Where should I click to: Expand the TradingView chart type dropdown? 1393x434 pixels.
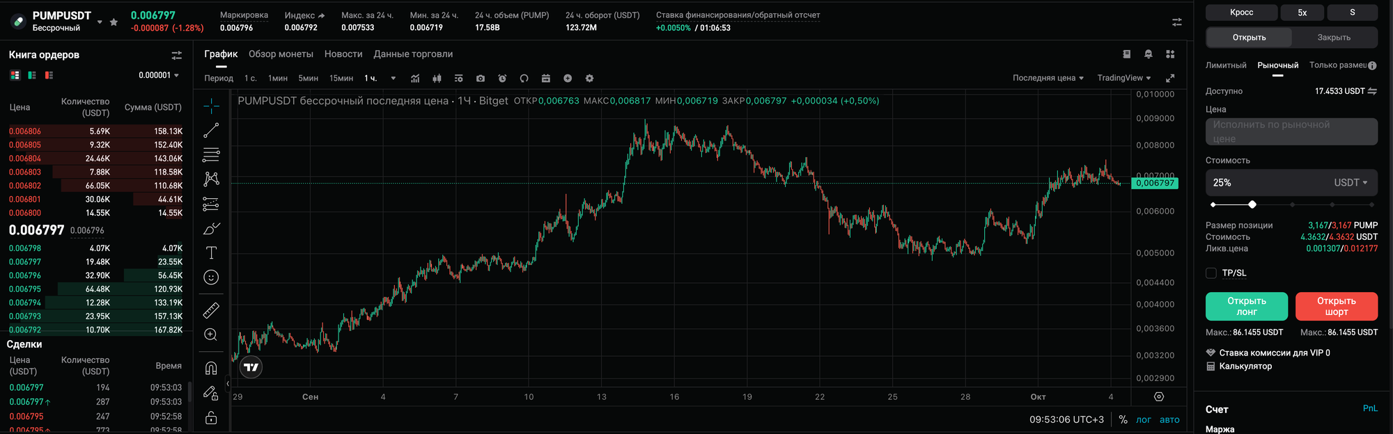1123,78
